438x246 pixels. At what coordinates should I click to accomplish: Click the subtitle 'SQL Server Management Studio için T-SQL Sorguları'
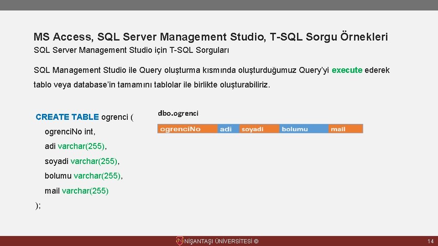click(x=131, y=50)
